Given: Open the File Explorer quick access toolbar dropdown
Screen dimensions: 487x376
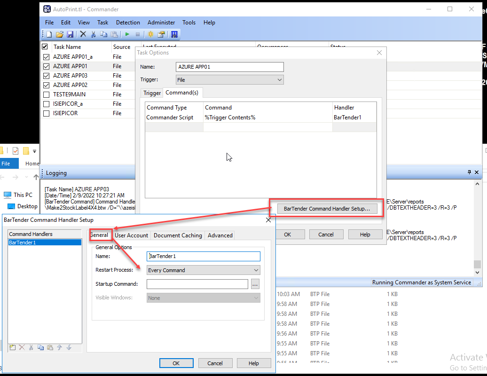Looking at the screenshot, I should 34,151.
